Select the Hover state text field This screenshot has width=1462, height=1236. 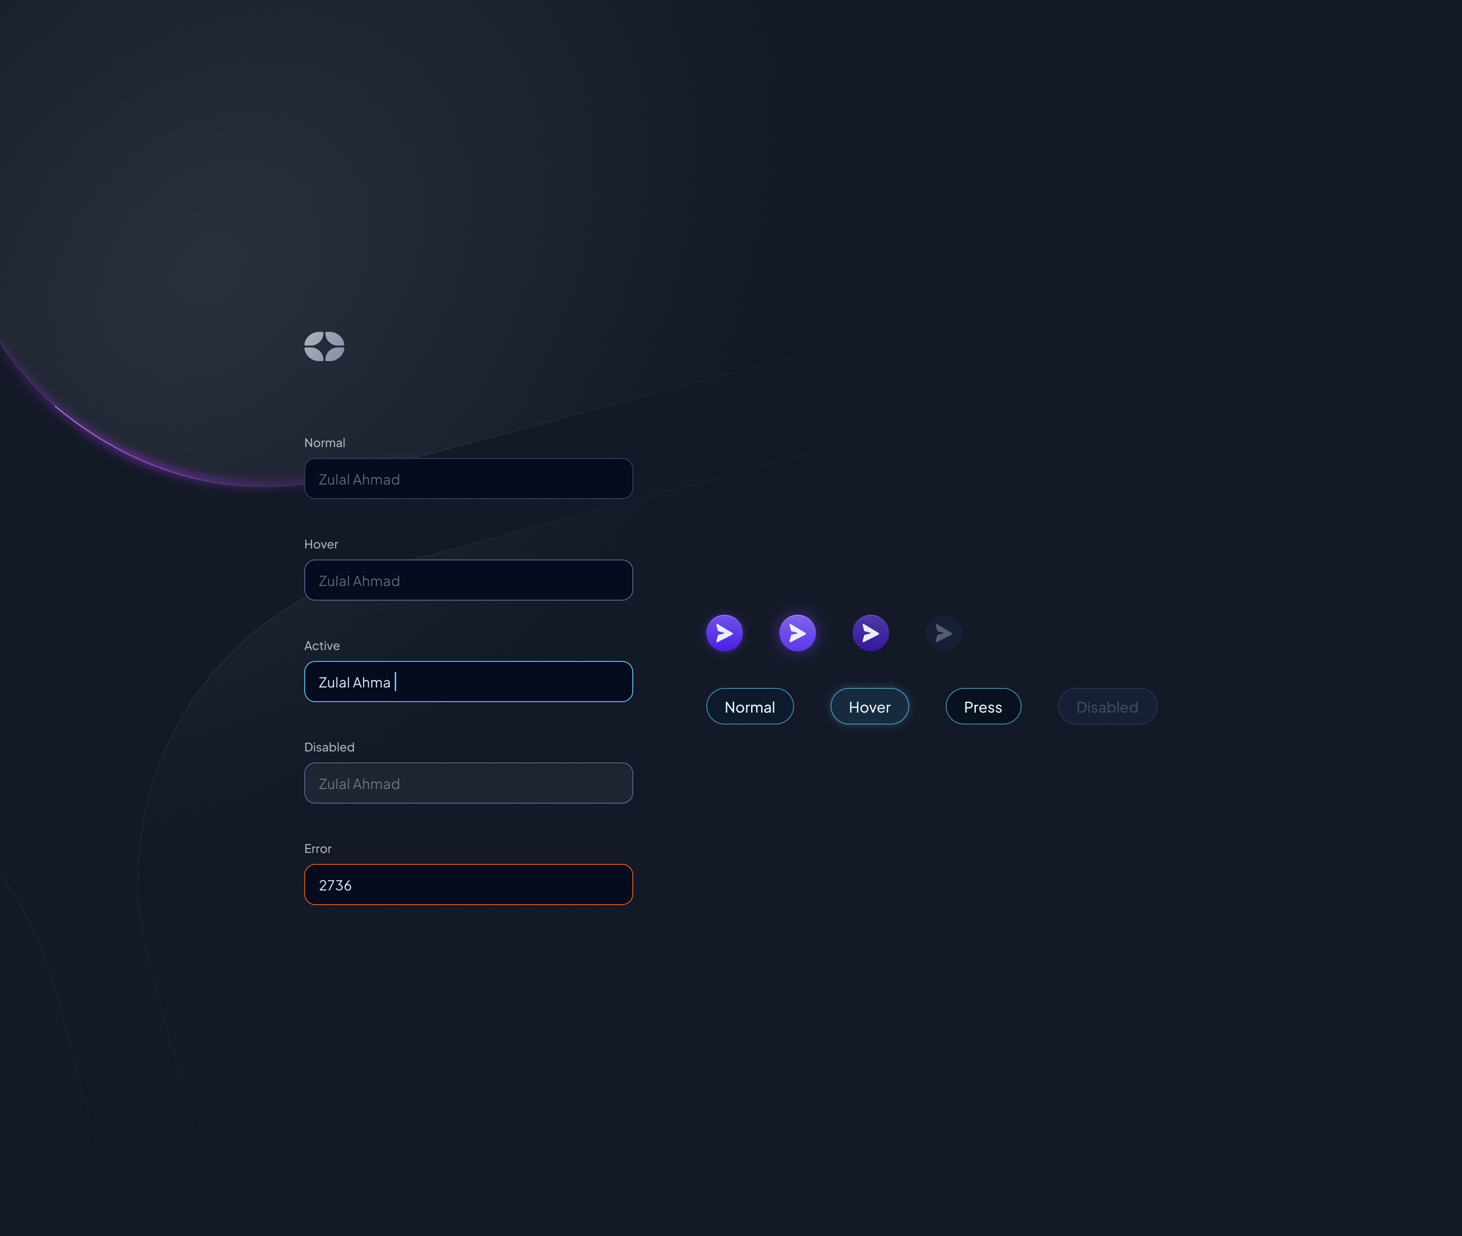(x=468, y=580)
